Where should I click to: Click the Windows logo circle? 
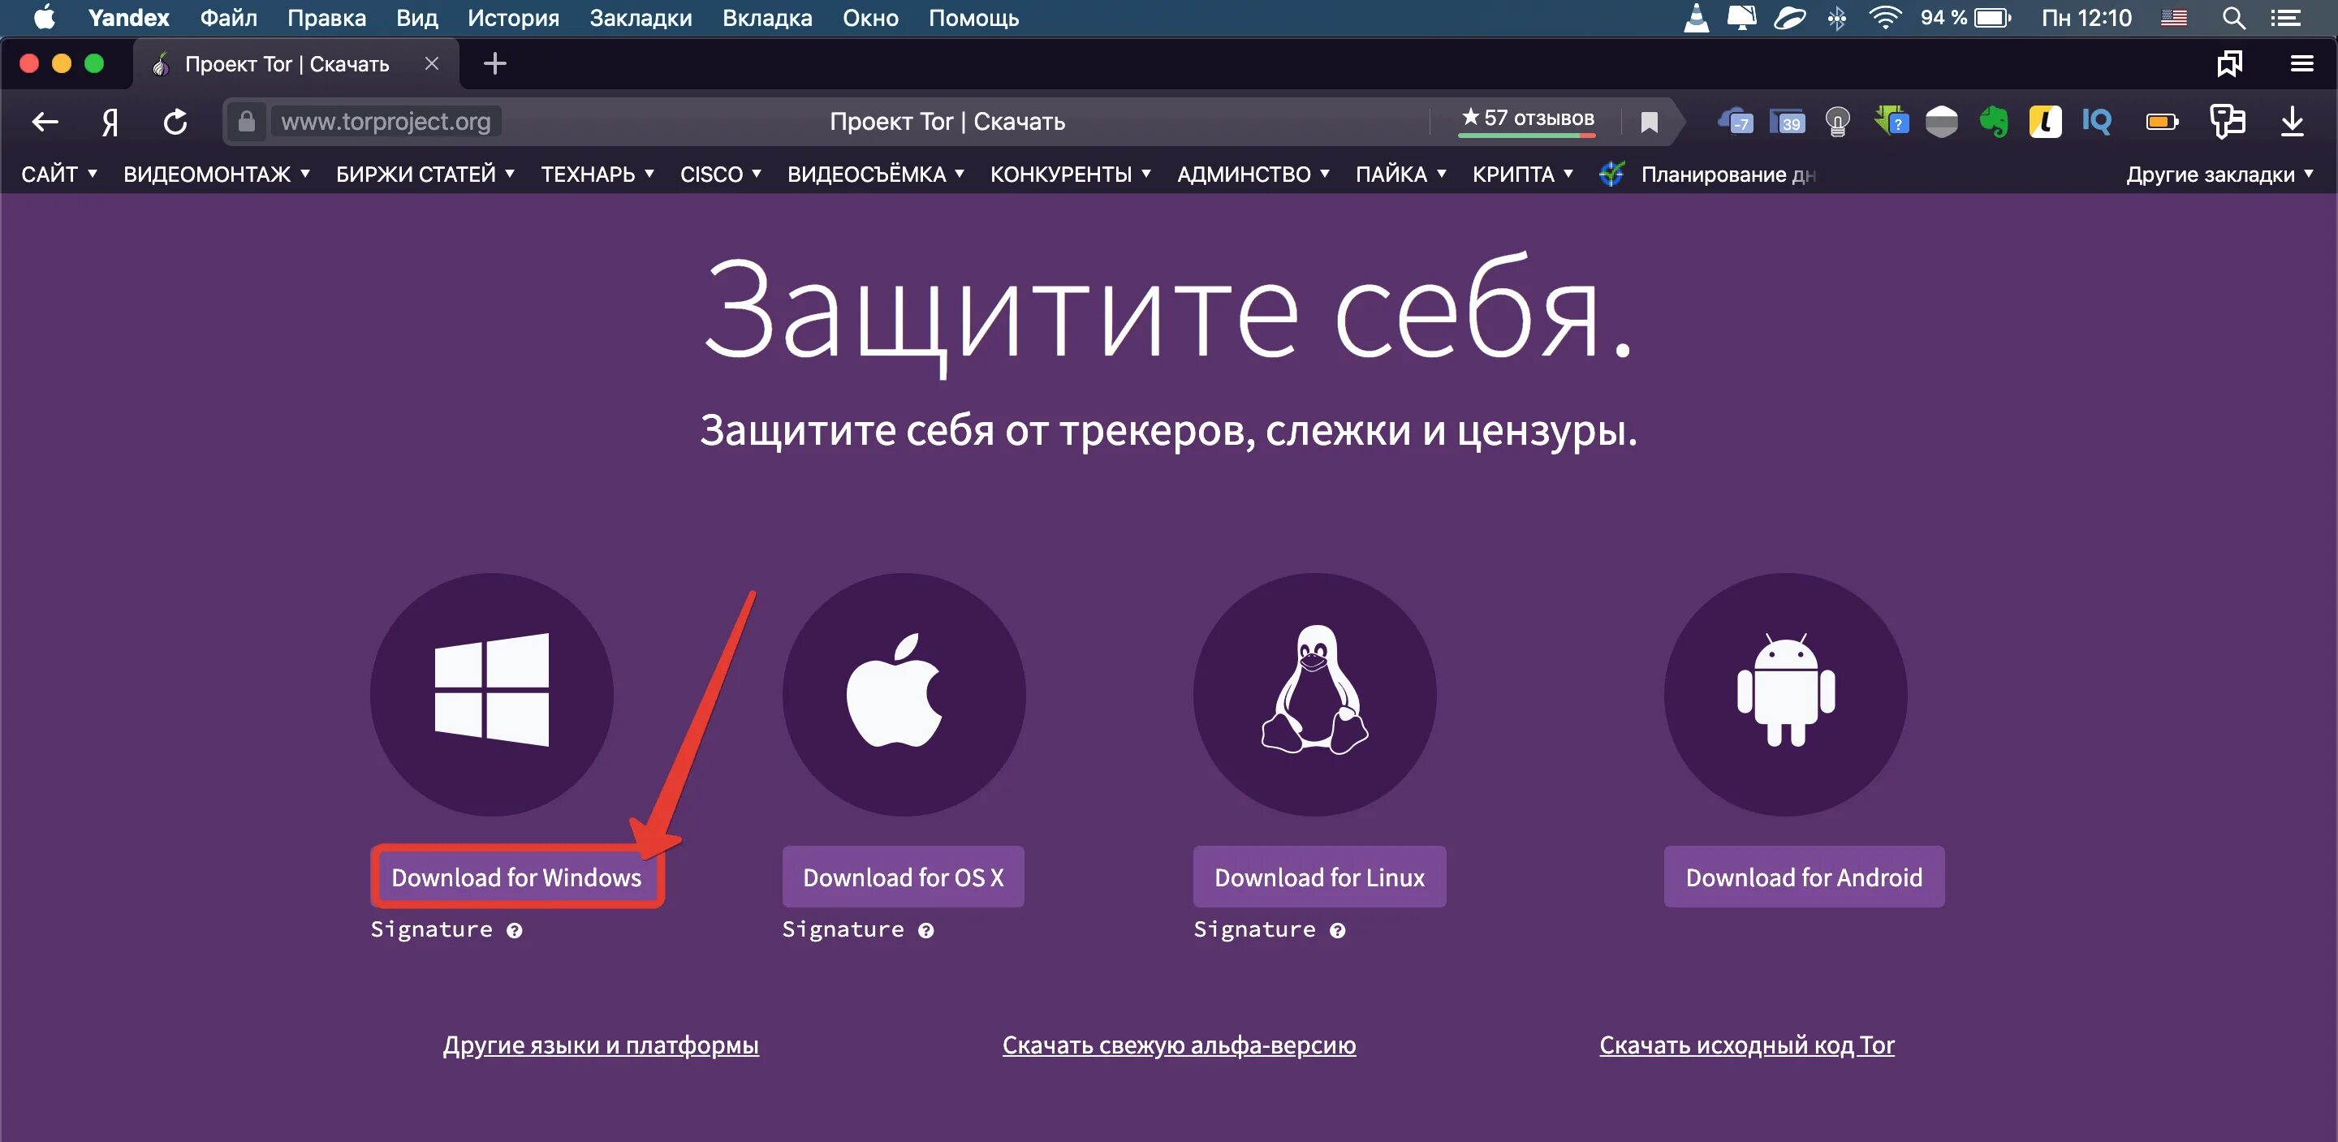click(491, 695)
